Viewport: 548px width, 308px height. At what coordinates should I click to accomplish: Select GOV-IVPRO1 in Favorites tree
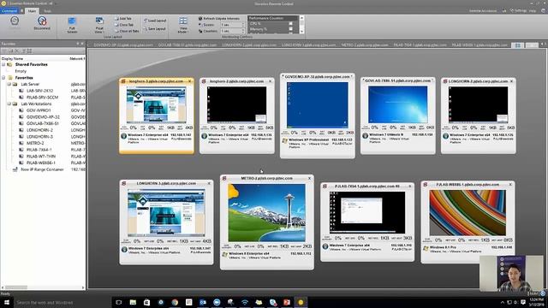tap(39, 110)
